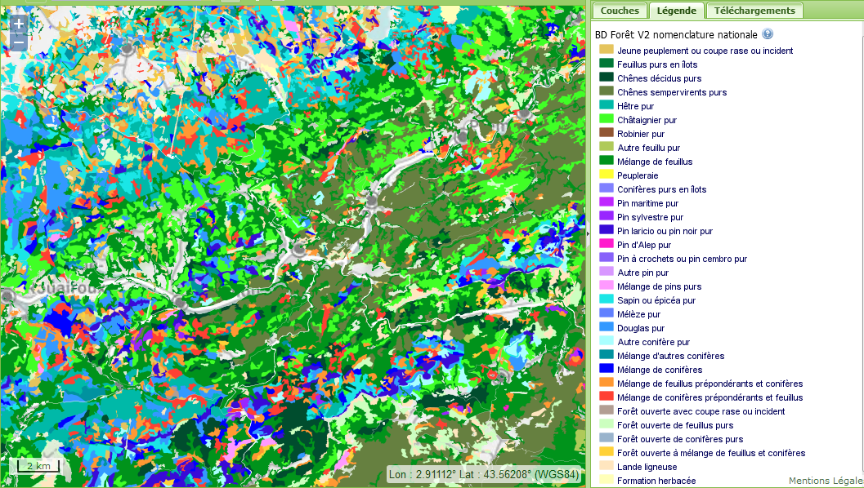Switch to the Couches tab
This screenshot has height=488, width=864.
(x=620, y=11)
